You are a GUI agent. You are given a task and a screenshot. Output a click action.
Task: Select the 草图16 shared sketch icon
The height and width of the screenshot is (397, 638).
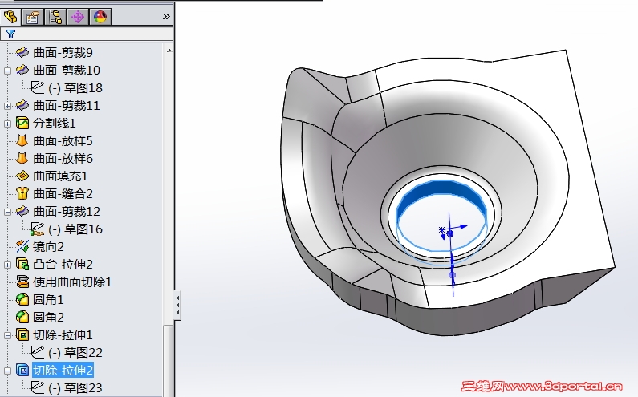coord(38,229)
